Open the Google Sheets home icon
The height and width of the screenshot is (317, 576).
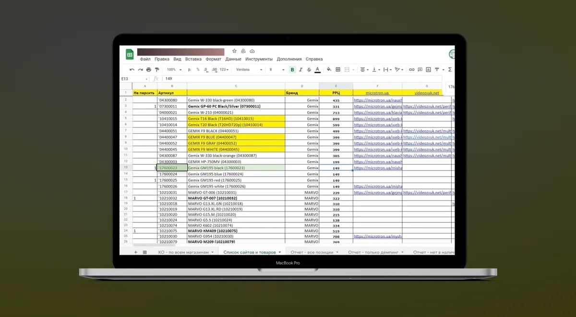(130, 54)
